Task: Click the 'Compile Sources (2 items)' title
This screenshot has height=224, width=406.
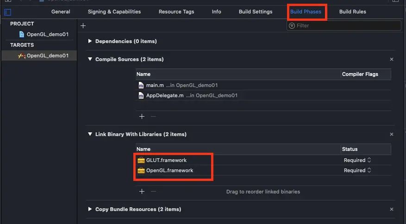Action: (130, 59)
